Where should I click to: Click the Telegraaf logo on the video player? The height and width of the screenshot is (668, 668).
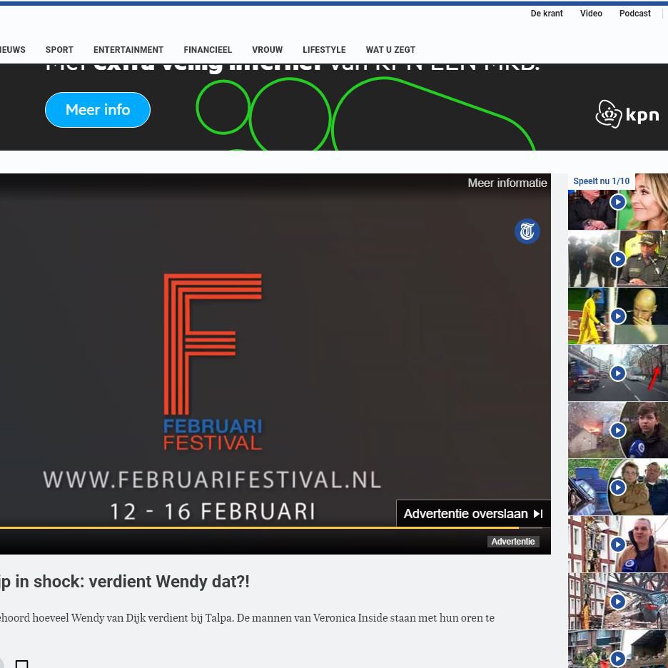tap(527, 231)
